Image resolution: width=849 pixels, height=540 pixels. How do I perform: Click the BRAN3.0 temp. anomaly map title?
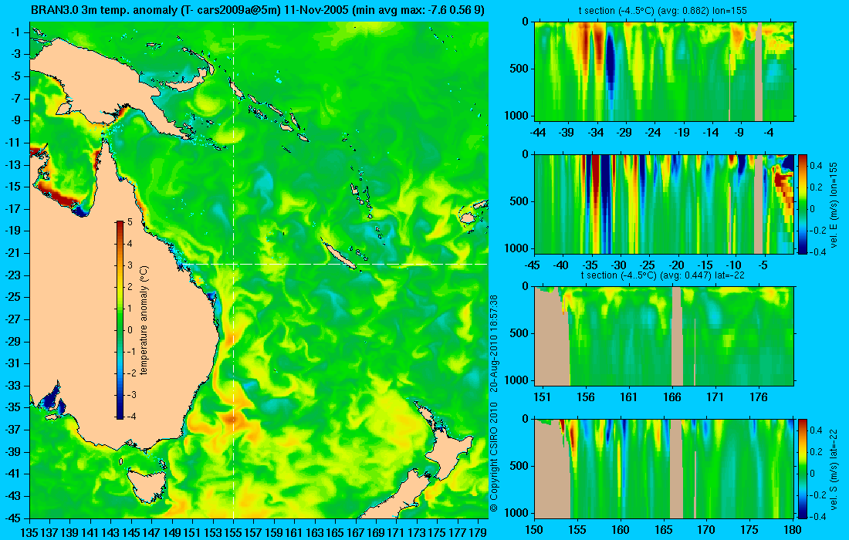pos(258,10)
